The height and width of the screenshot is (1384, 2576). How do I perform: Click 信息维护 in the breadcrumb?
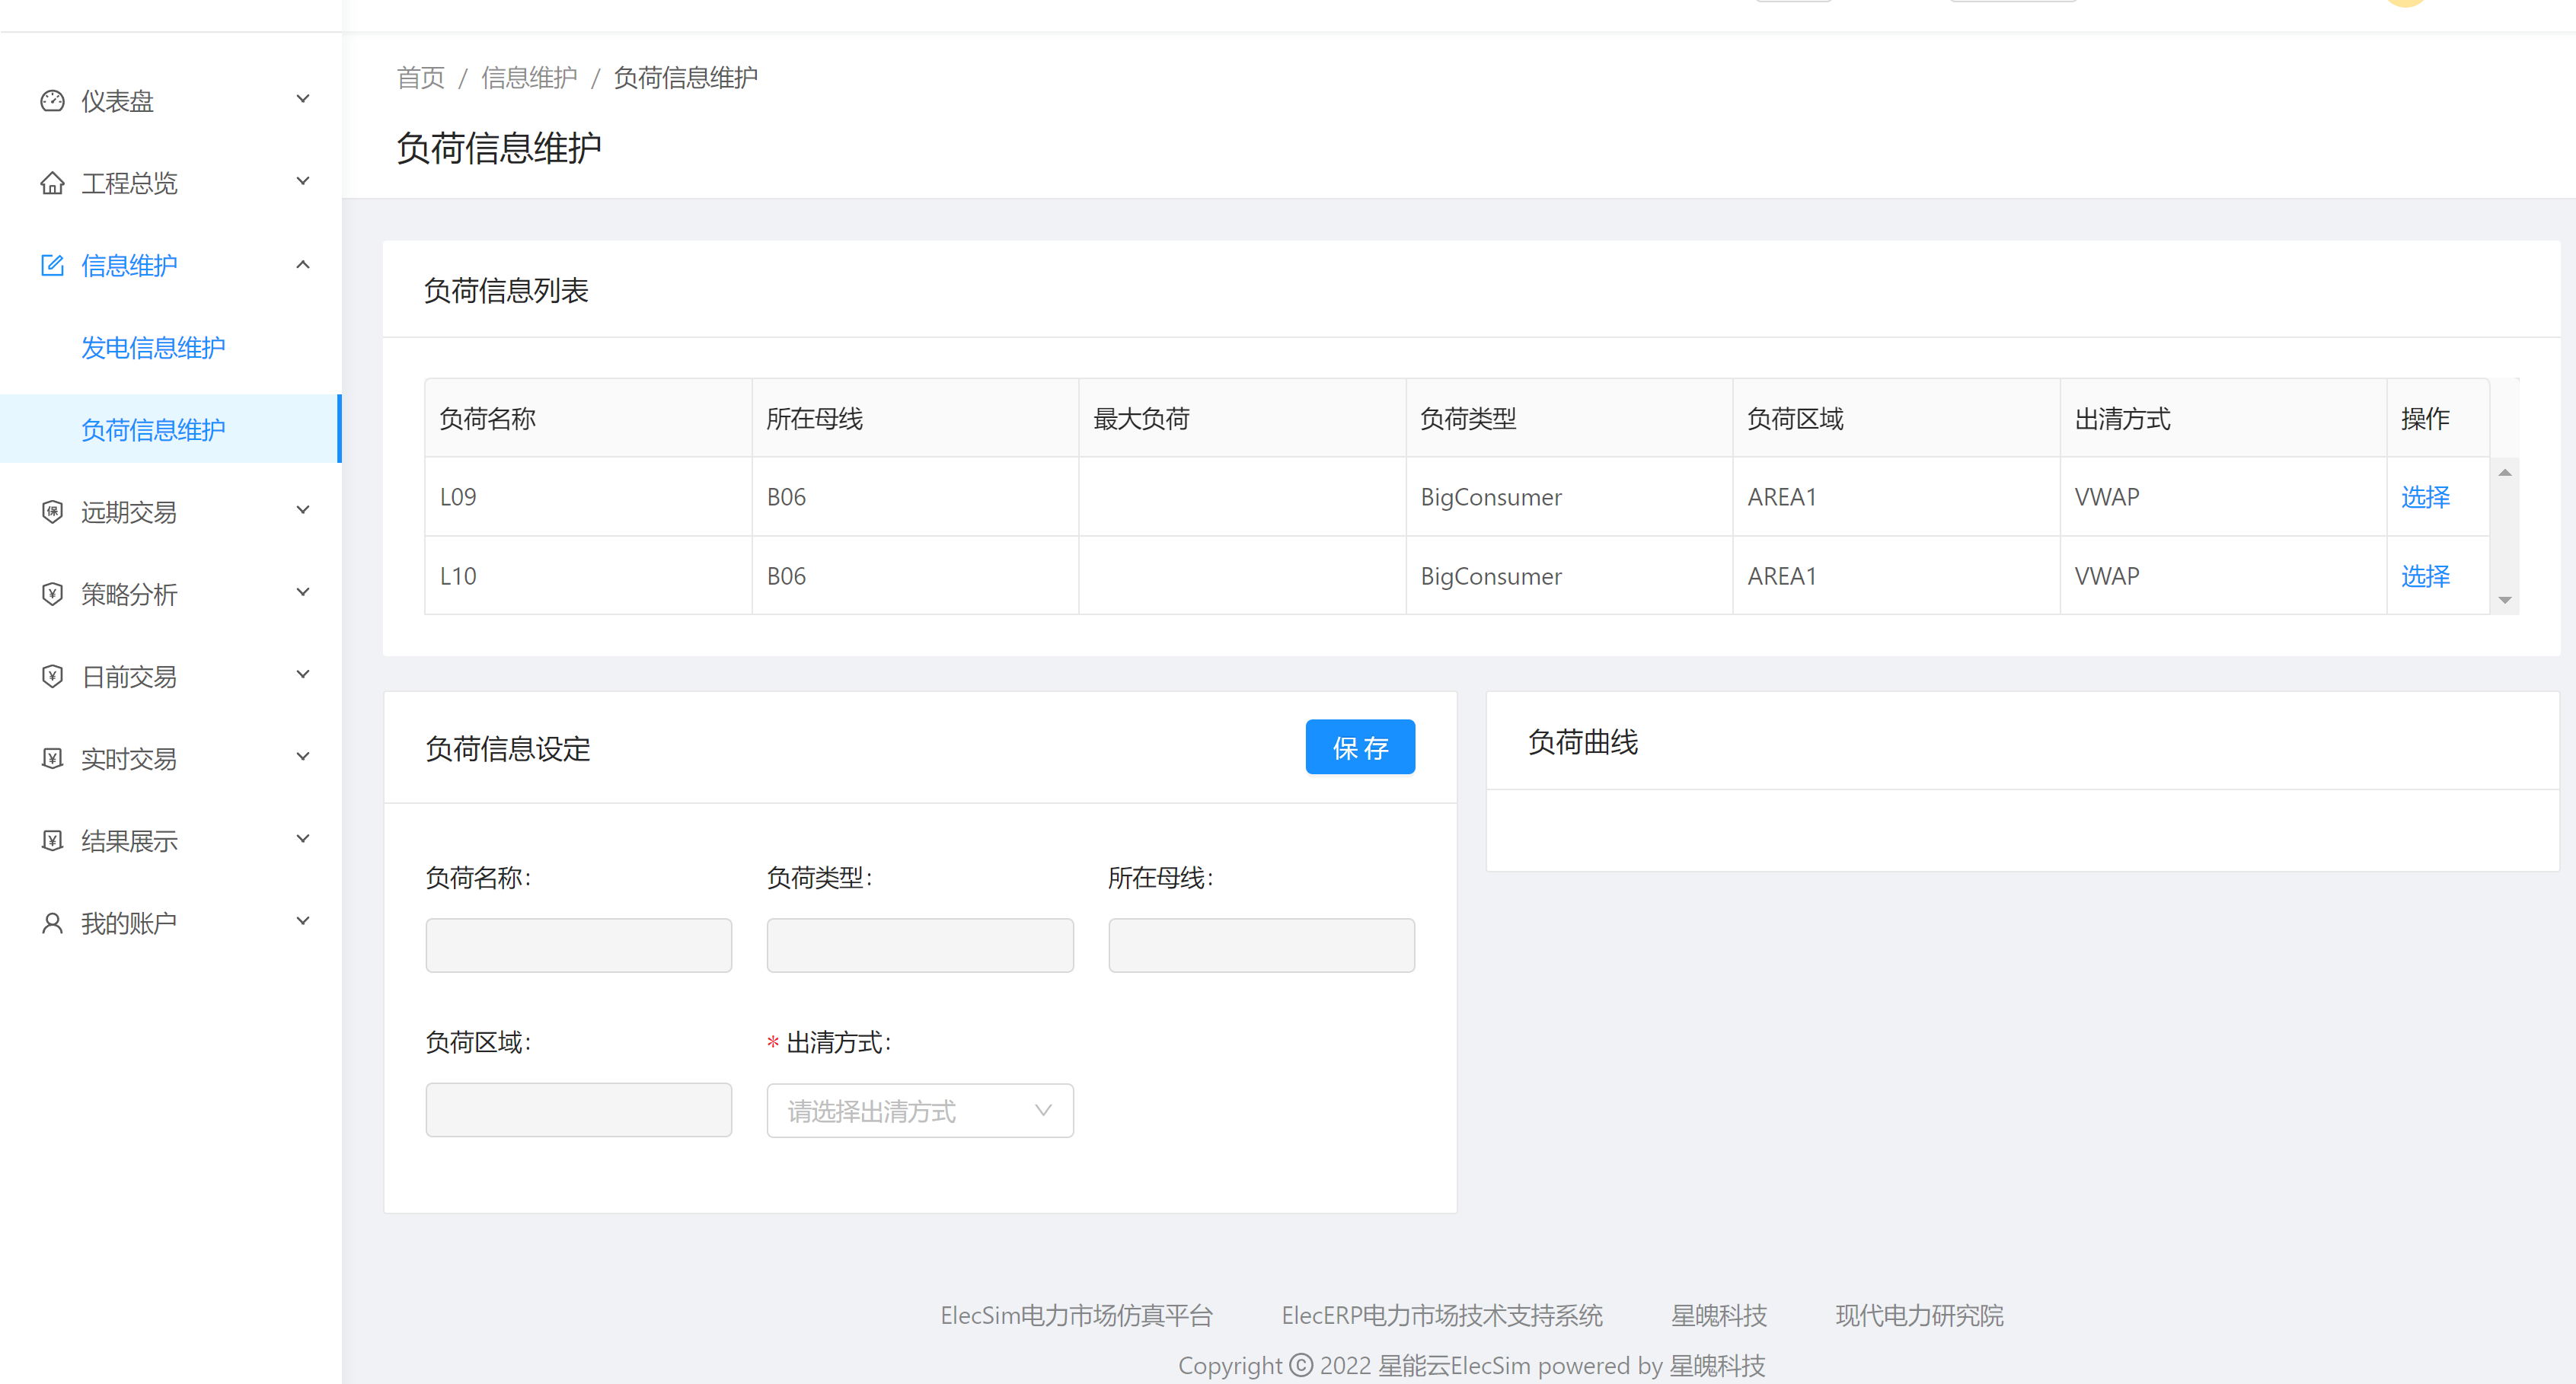(529, 78)
